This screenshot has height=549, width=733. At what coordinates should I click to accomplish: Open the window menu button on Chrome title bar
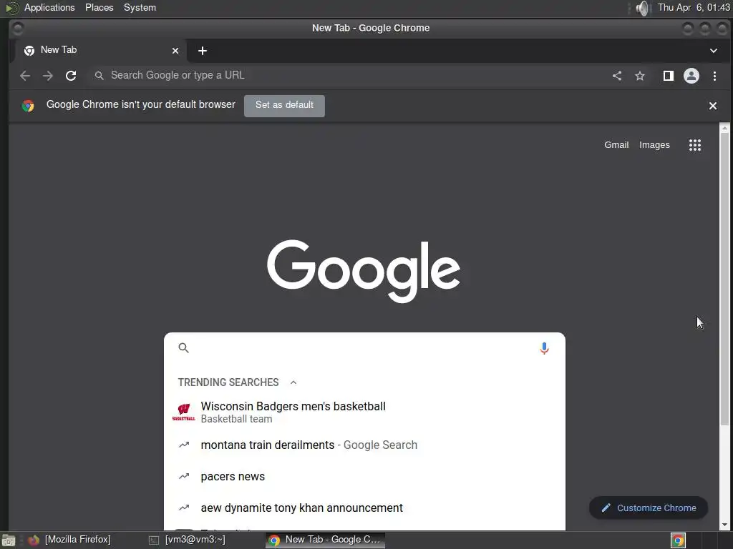point(18,29)
